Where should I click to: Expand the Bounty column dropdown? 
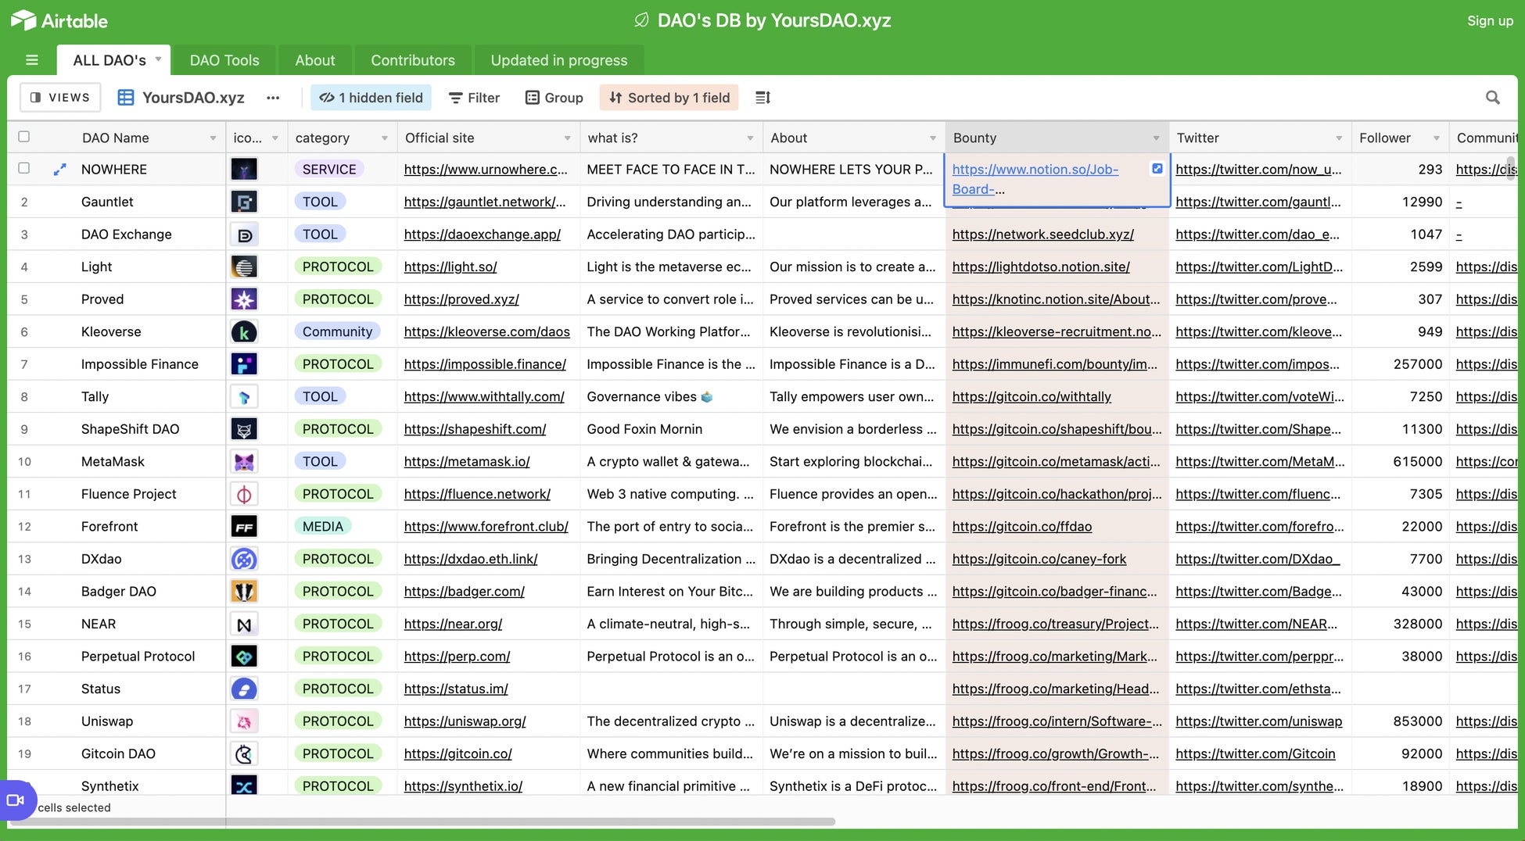pyautogui.click(x=1156, y=138)
